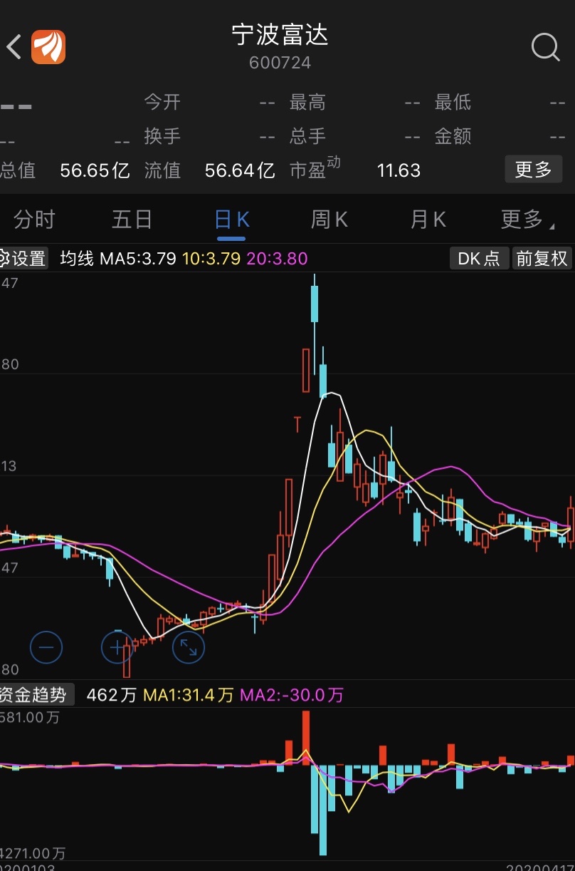The height and width of the screenshot is (871, 575).
Task: Toggle DK点 indicator
Action: point(480,258)
